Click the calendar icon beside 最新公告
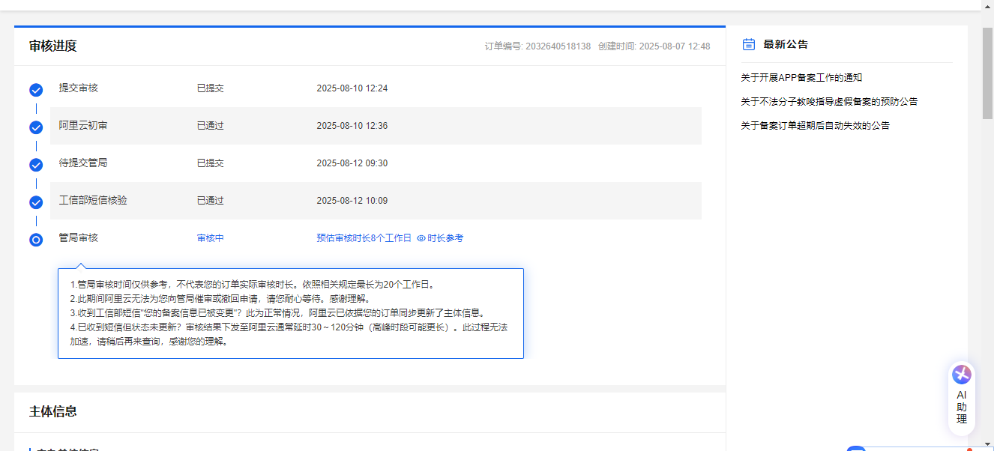The image size is (994, 451). coord(748,44)
